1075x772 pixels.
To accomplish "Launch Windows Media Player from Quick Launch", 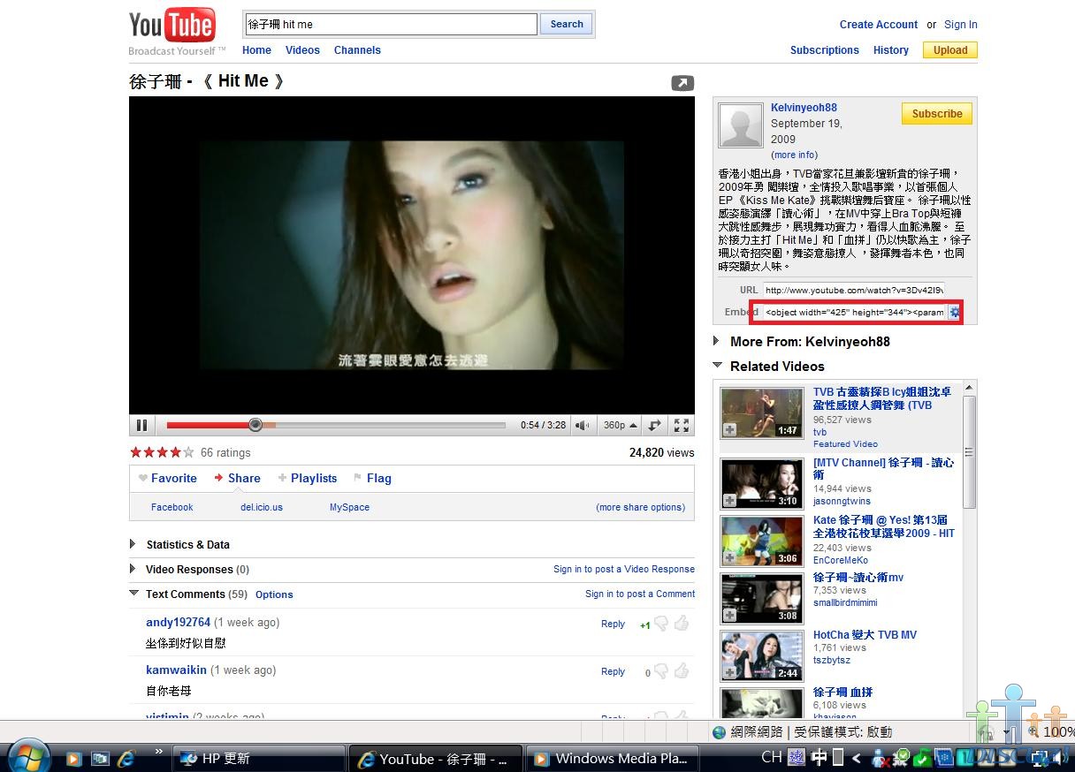I will tap(74, 758).
